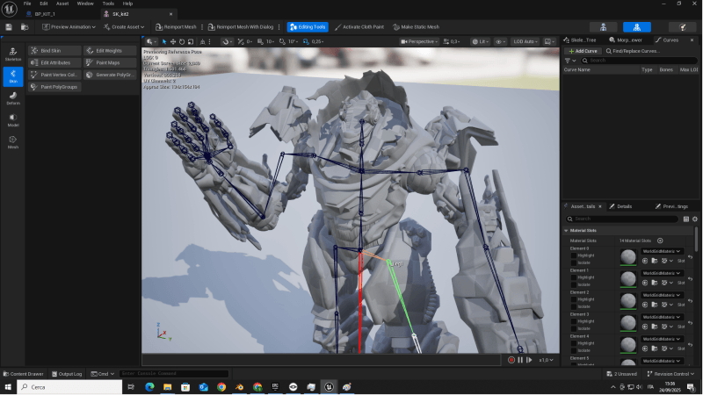Pause the viewport animation playback

click(x=519, y=360)
